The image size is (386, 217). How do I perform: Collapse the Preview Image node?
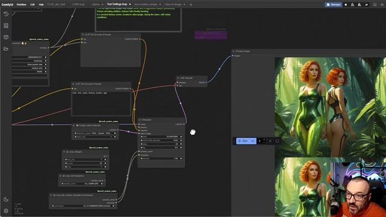(x=233, y=51)
